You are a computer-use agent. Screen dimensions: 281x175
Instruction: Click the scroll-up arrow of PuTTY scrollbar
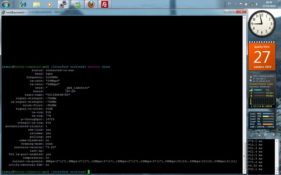point(244,18)
